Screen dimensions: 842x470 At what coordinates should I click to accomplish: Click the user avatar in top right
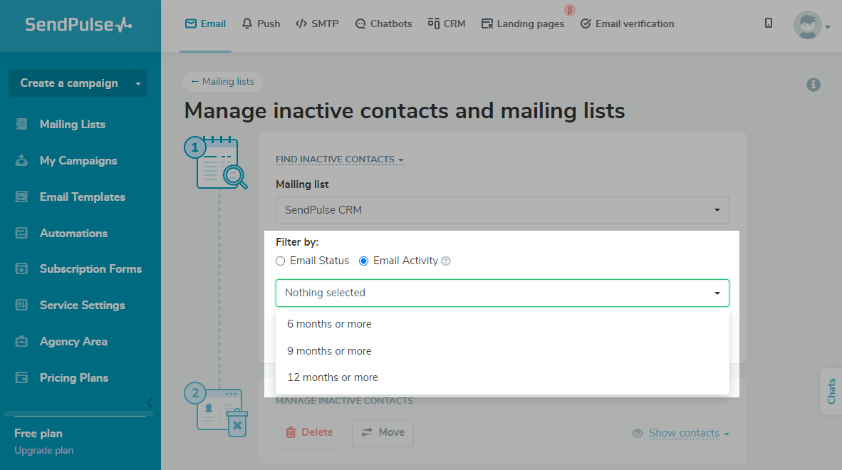tap(807, 25)
